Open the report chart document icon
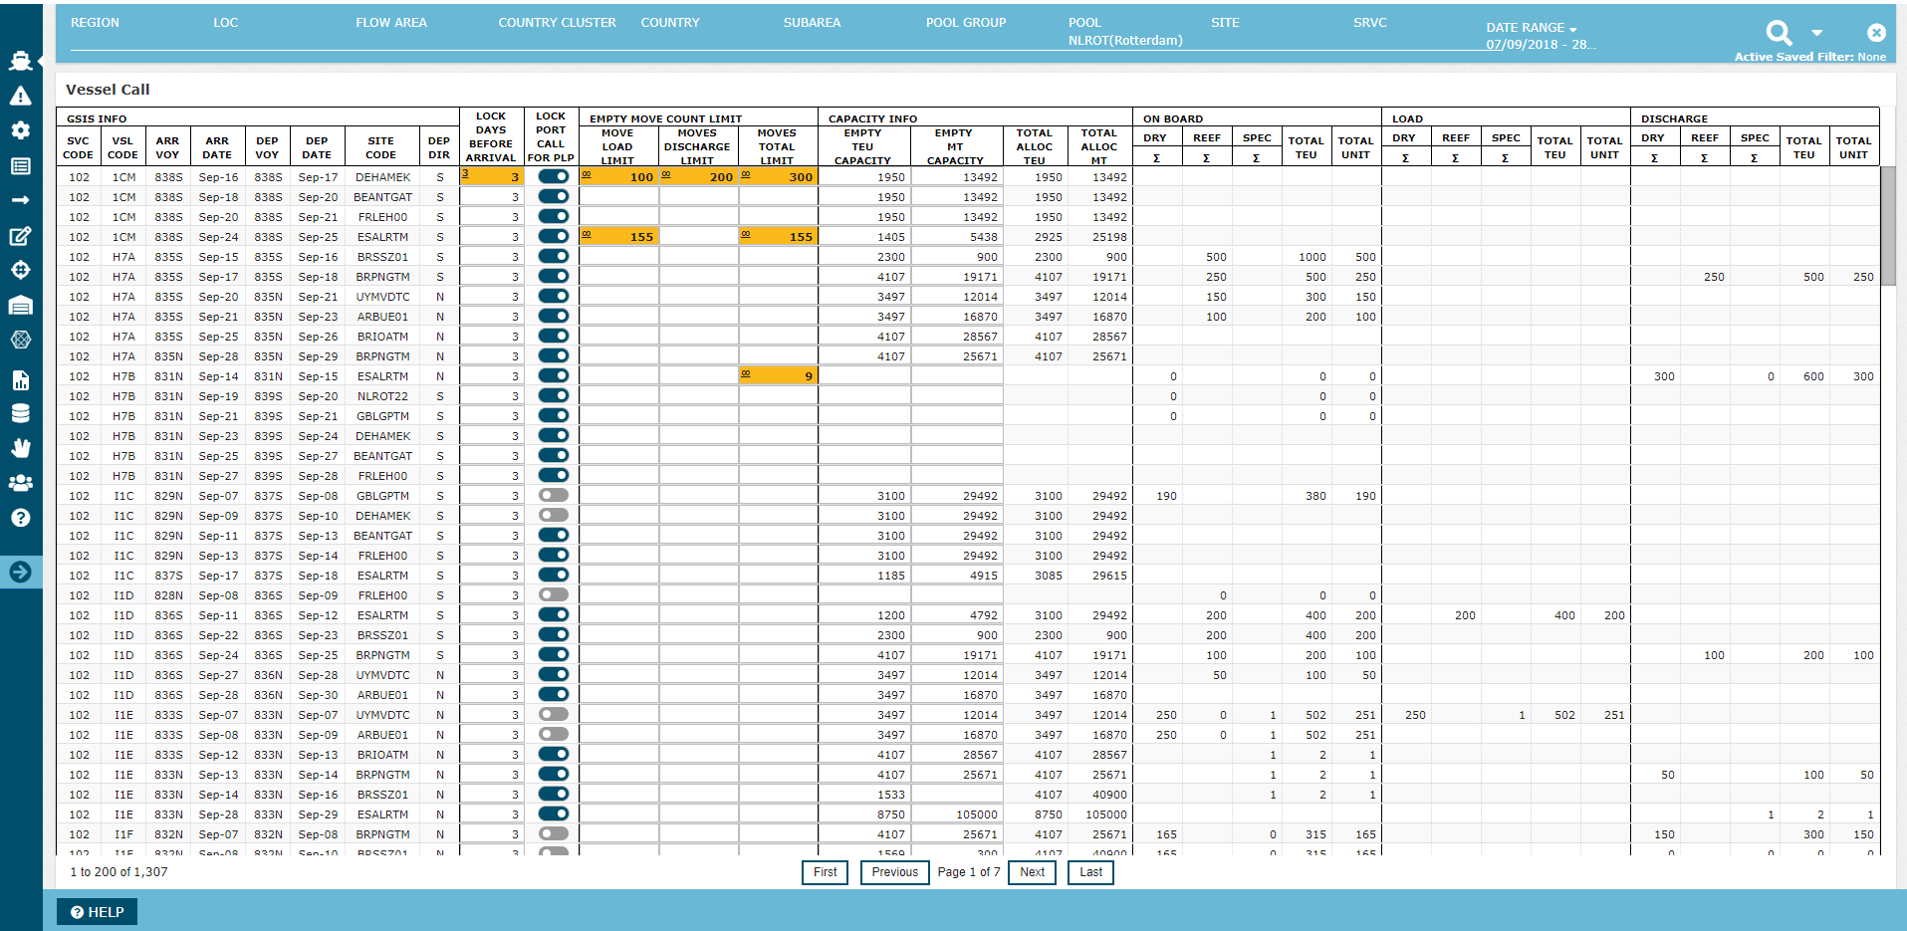This screenshot has height=931, width=1907. (20, 379)
